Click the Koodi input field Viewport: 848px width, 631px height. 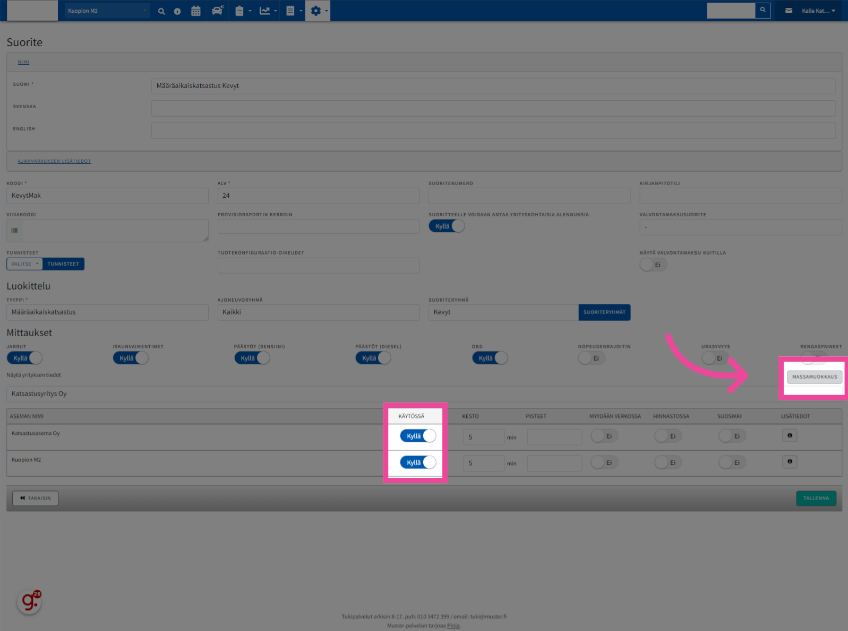107,196
